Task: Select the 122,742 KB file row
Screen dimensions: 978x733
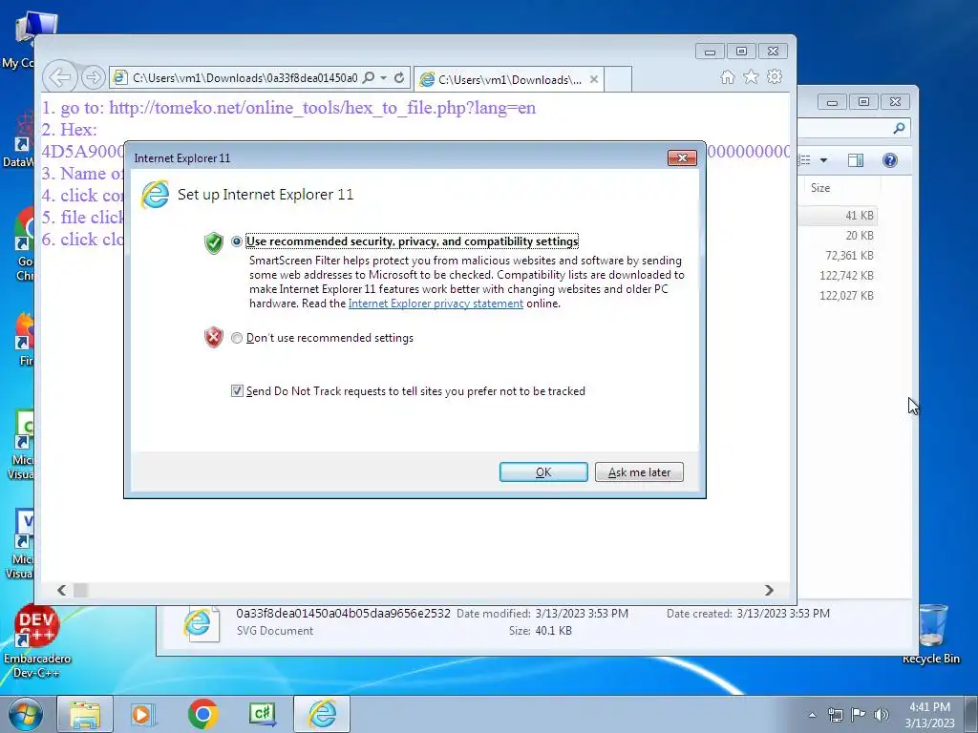Action: (x=839, y=276)
